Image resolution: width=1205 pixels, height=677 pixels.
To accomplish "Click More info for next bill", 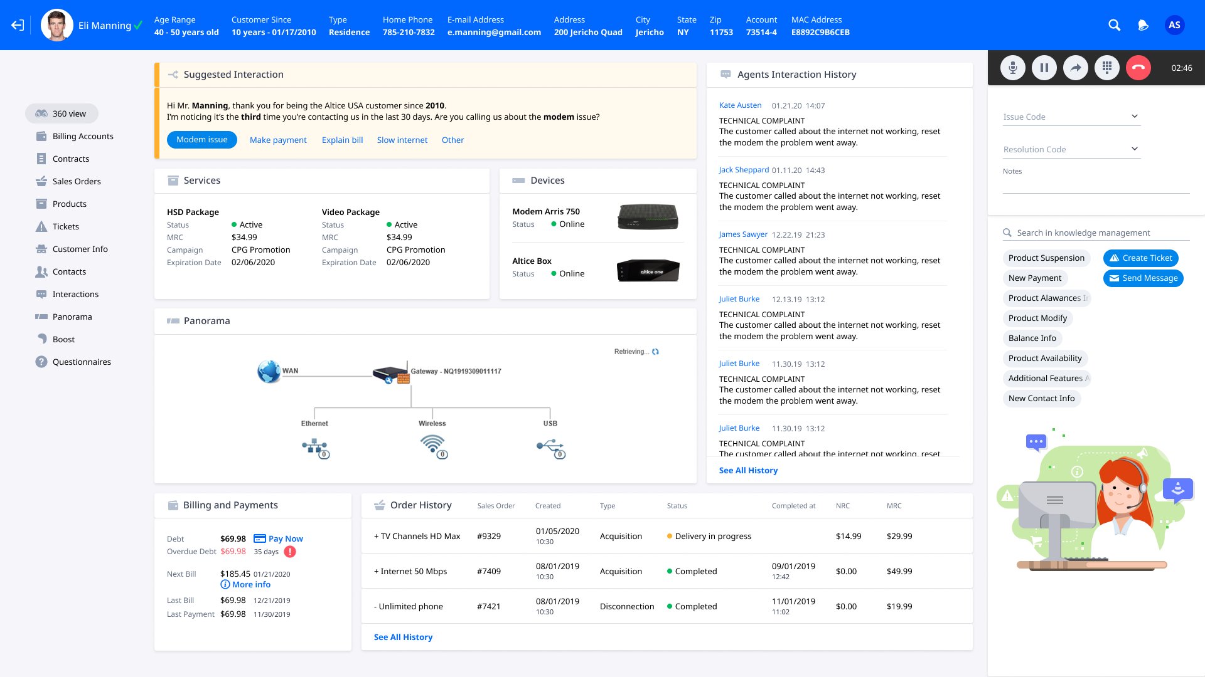I will click(245, 584).
